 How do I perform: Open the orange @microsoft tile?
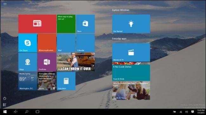click(47, 43)
